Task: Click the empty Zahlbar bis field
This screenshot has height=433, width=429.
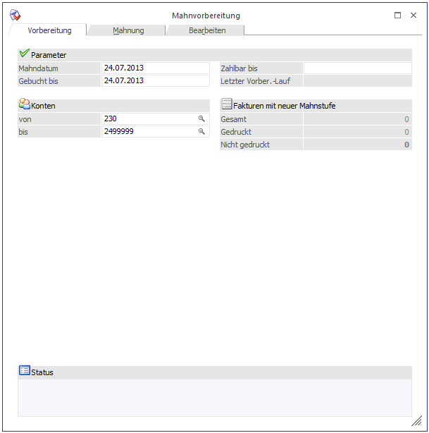Action: click(x=357, y=68)
